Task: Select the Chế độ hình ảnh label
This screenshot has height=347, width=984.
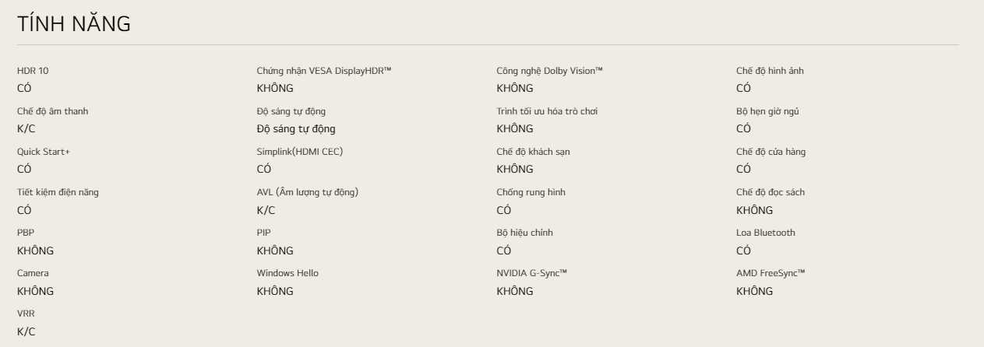Action: (x=770, y=71)
